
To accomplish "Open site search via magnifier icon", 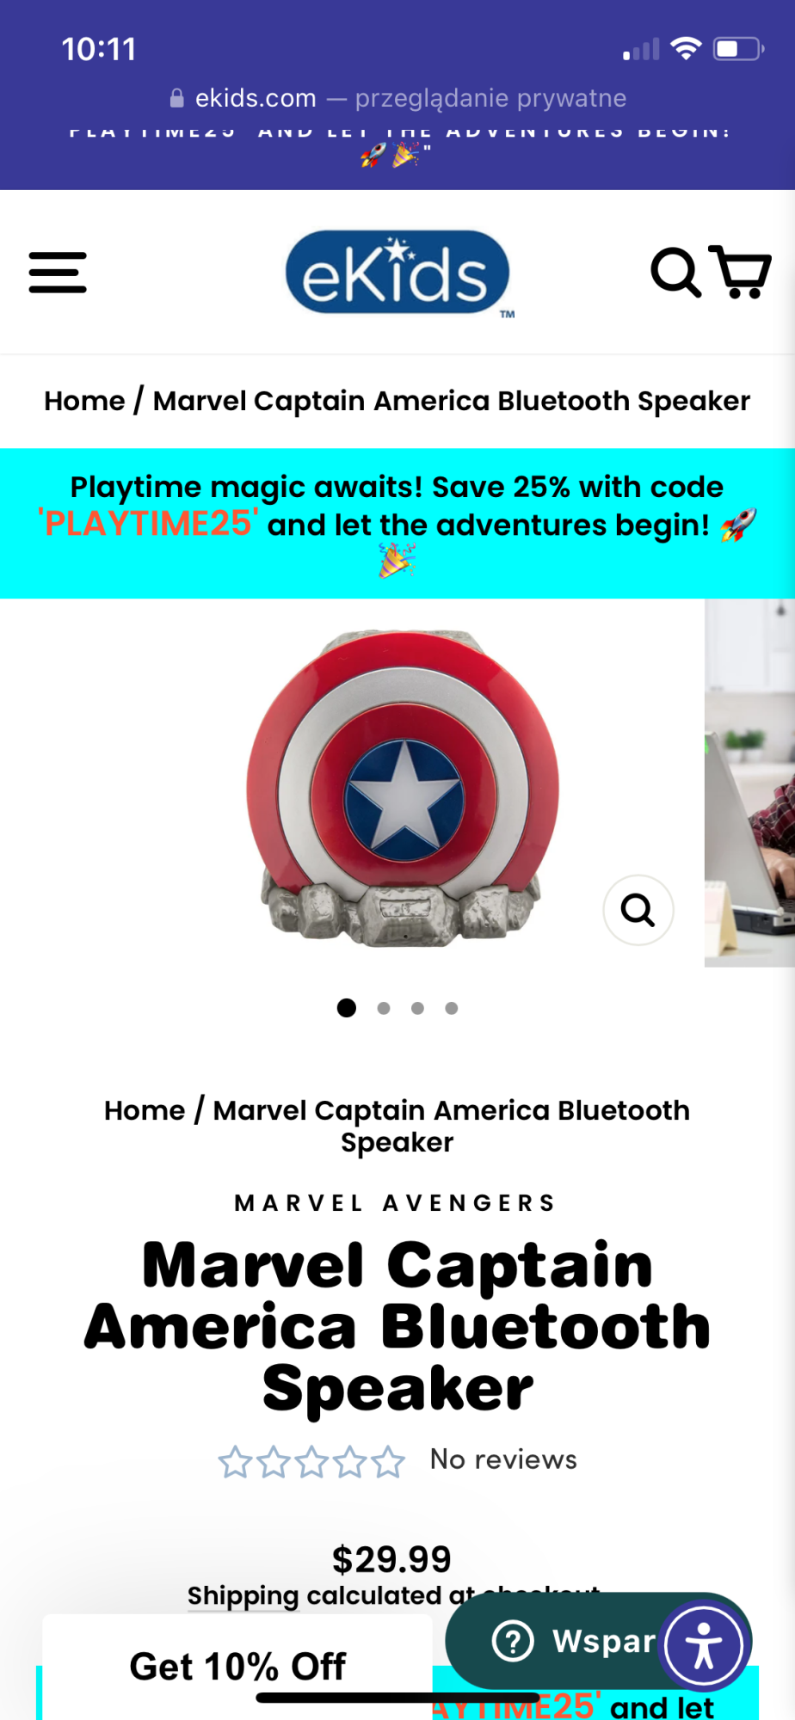I will coord(675,273).
